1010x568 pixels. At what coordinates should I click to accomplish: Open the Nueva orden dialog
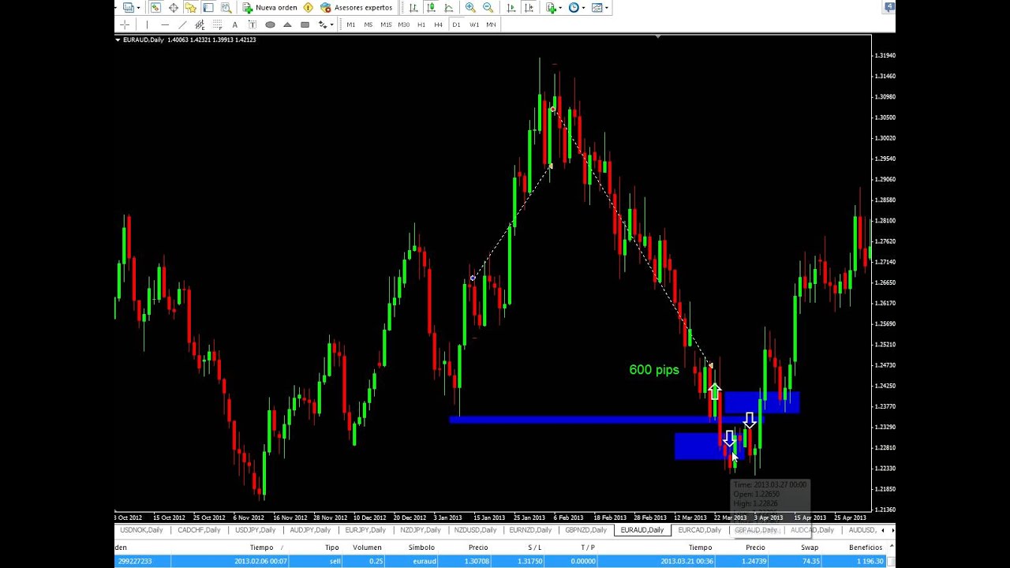[x=270, y=8]
